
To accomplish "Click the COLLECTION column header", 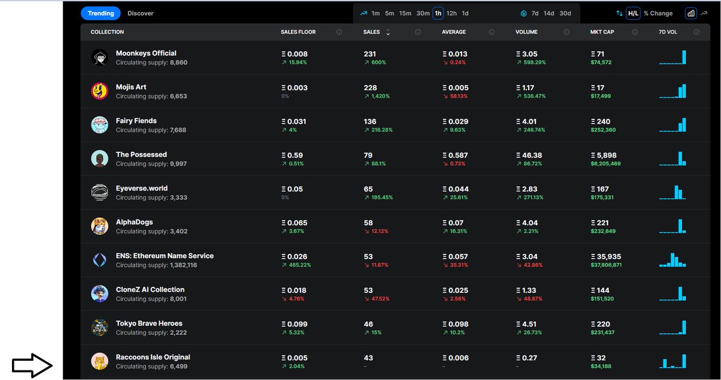I will [x=108, y=32].
